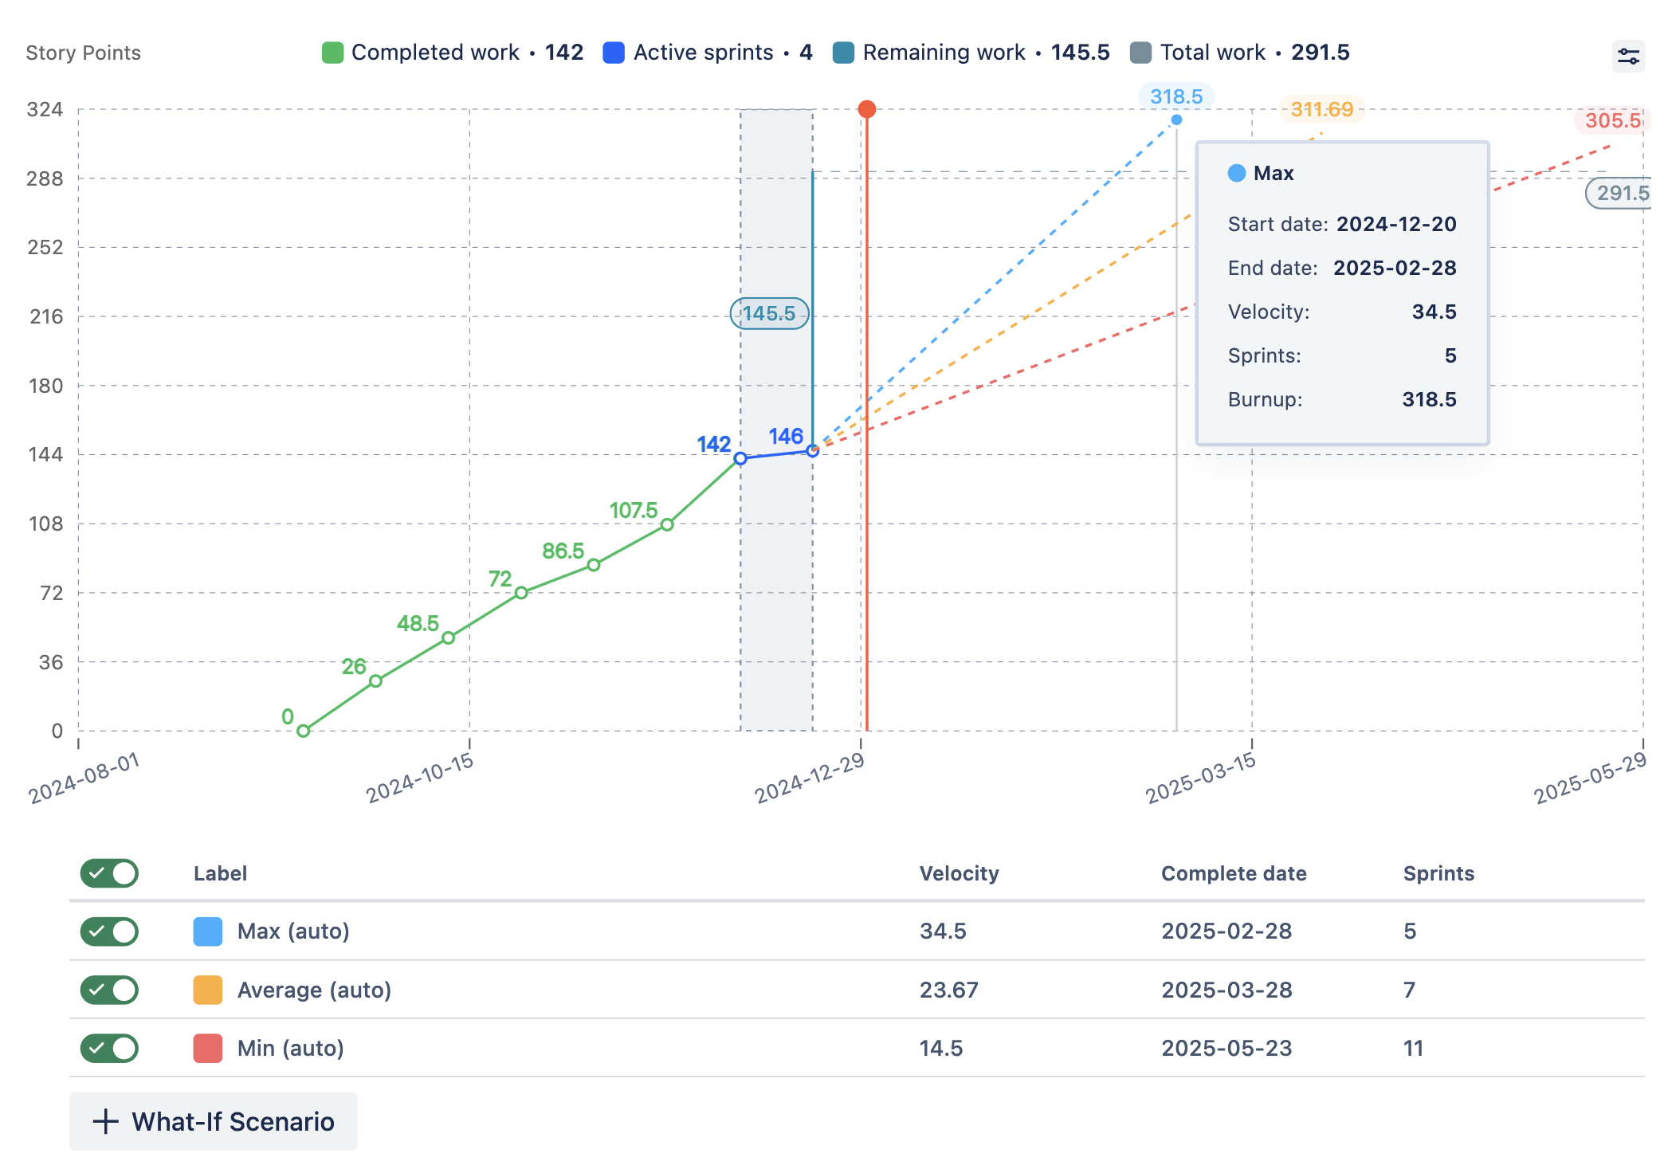Disable the Max (auto) toggle

pos(108,931)
